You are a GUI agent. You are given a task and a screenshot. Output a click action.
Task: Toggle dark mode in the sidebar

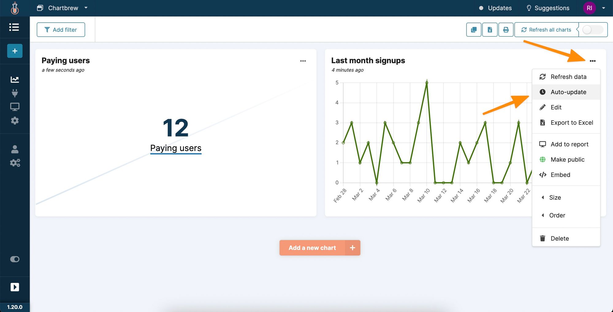[14, 259]
